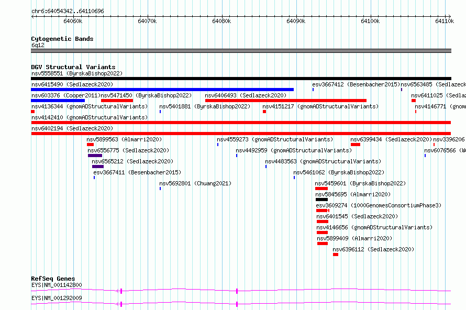The image size is (466, 310).
Task: Click esv3667411 (Besenbacher2015) label
Action: coord(137,172)
